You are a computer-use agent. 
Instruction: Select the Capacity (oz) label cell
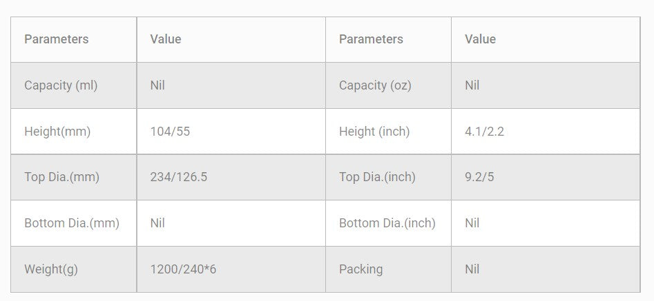pyautogui.click(x=375, y=85)
